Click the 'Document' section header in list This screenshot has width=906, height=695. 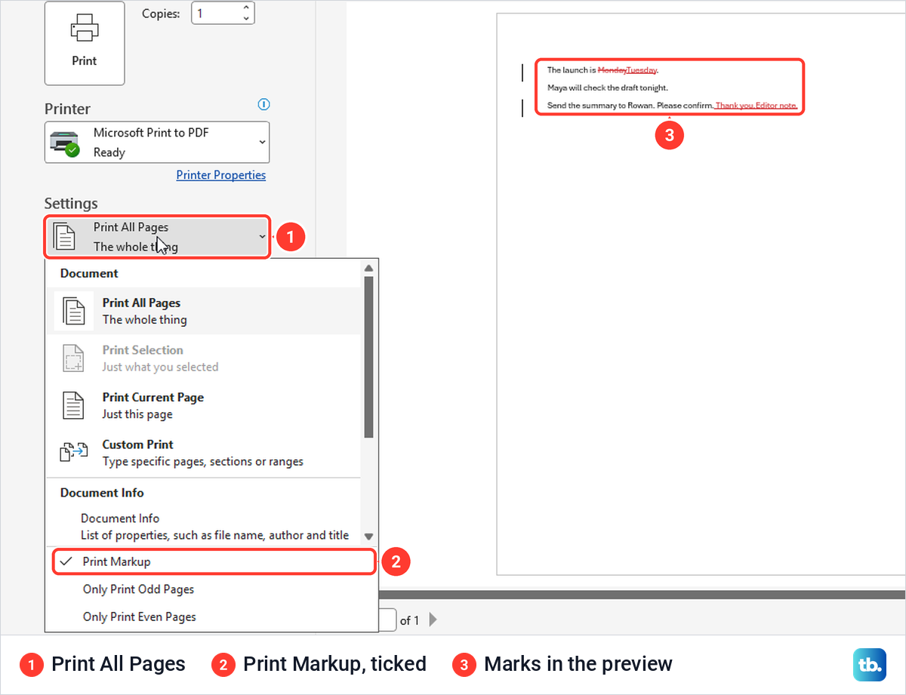point(89,273)
